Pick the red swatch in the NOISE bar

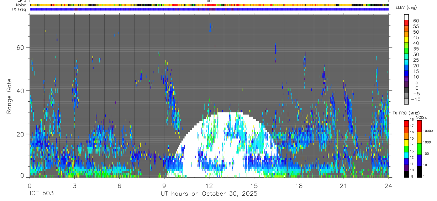coord(420,126)
